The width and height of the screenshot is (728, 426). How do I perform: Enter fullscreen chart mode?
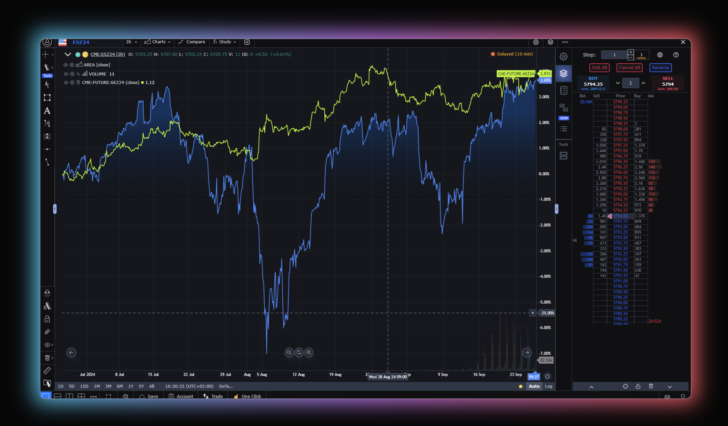[x=108, y=396]
